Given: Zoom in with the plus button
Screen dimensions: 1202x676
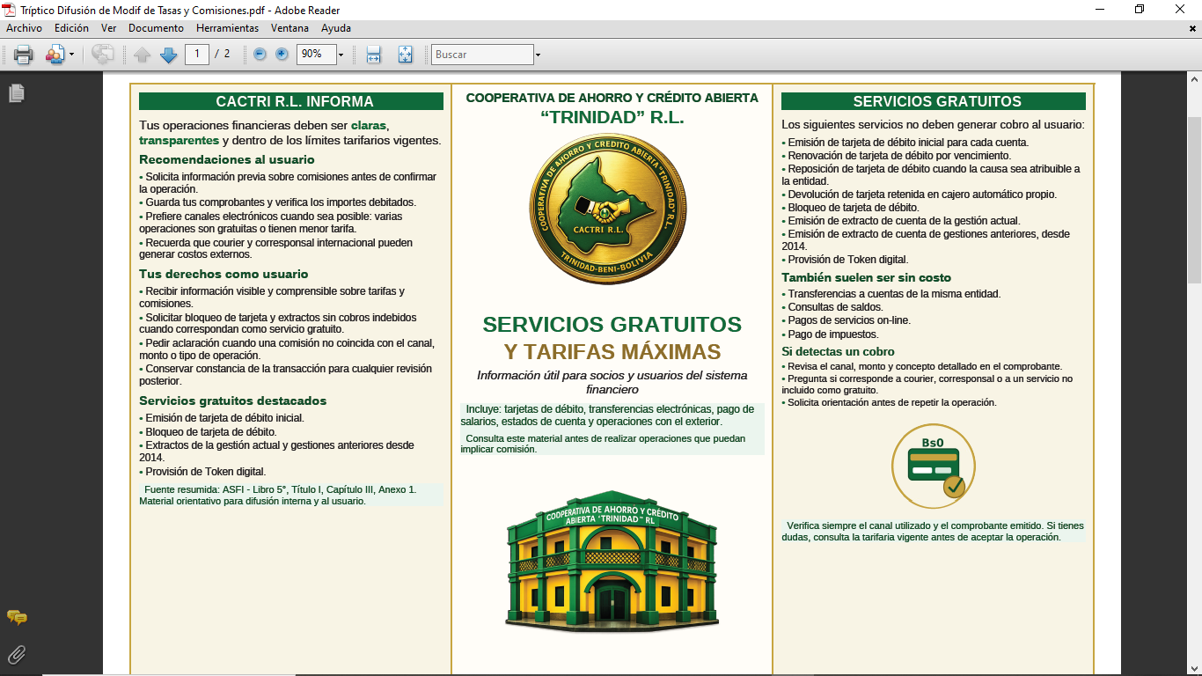Looking at the screenshot, I should (x=282, y=55).
